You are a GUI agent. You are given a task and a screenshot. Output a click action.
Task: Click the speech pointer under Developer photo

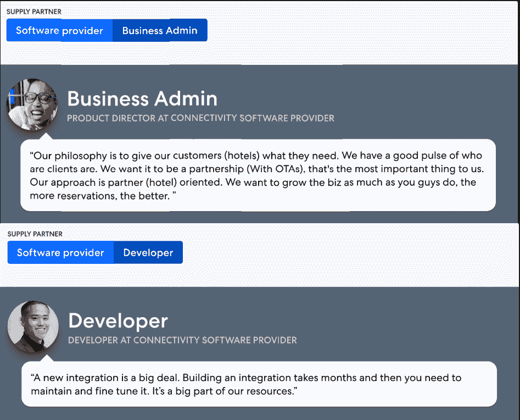tap(47, 358)
